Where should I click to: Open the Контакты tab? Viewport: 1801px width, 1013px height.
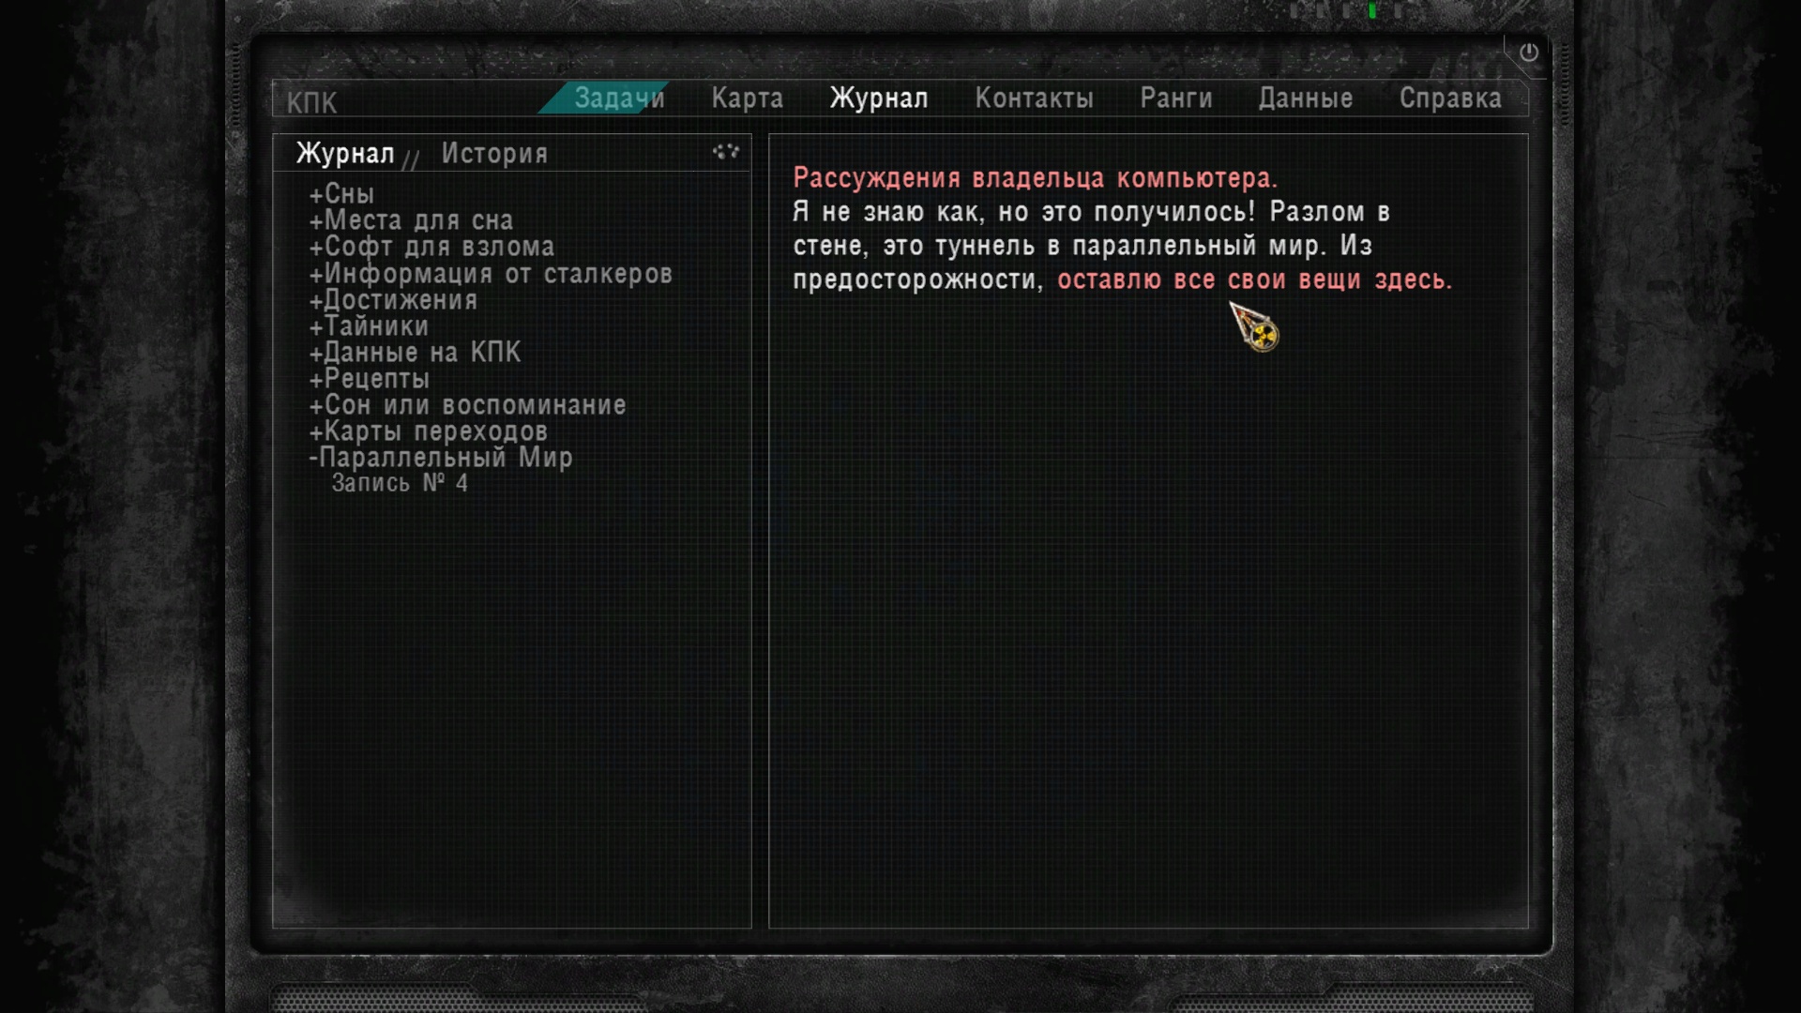coord(1034,98)
